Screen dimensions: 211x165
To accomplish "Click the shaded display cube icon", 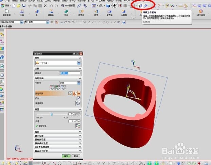I will click(108, 6).
